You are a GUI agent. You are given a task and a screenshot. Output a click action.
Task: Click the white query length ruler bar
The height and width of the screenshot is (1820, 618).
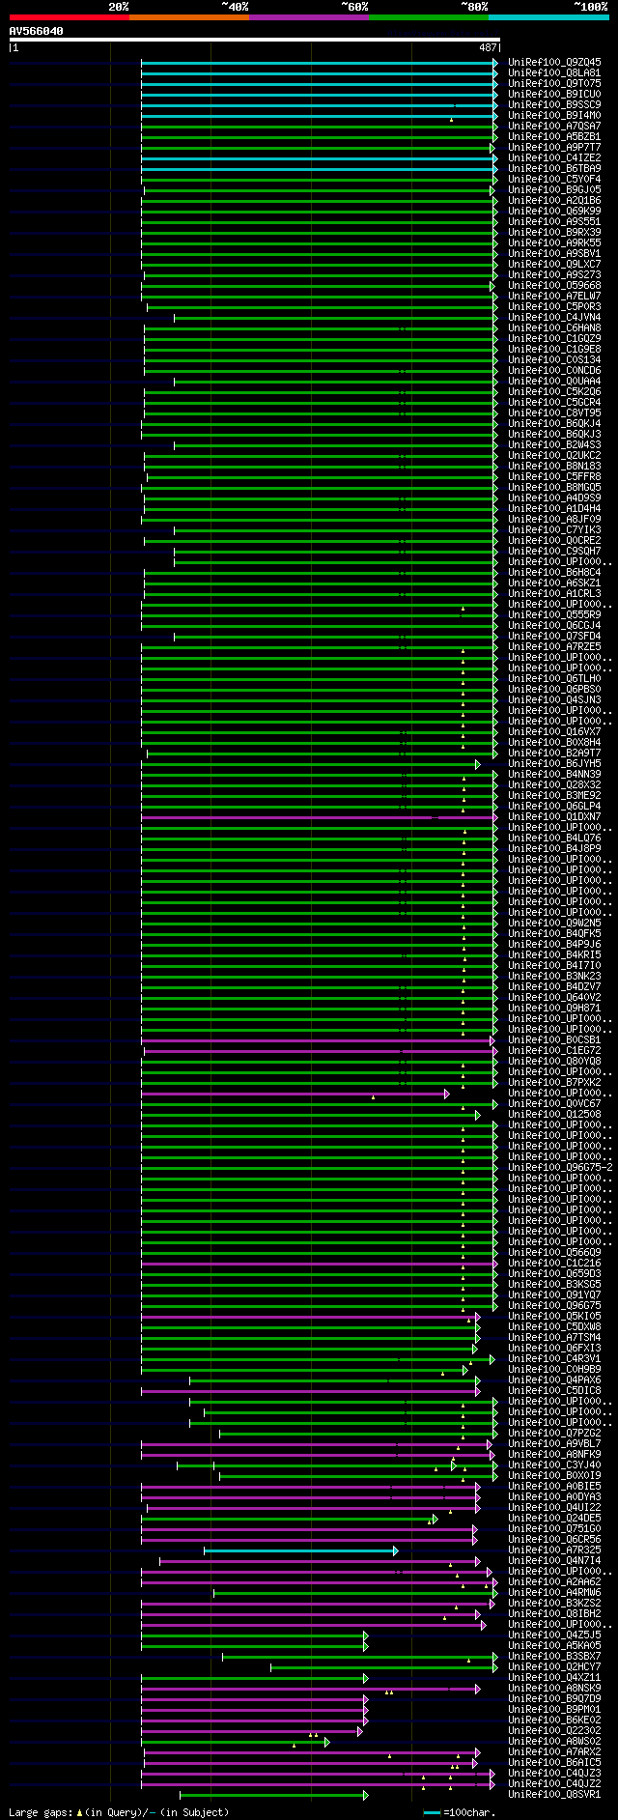pyautogui.click(x=254, y=40)
